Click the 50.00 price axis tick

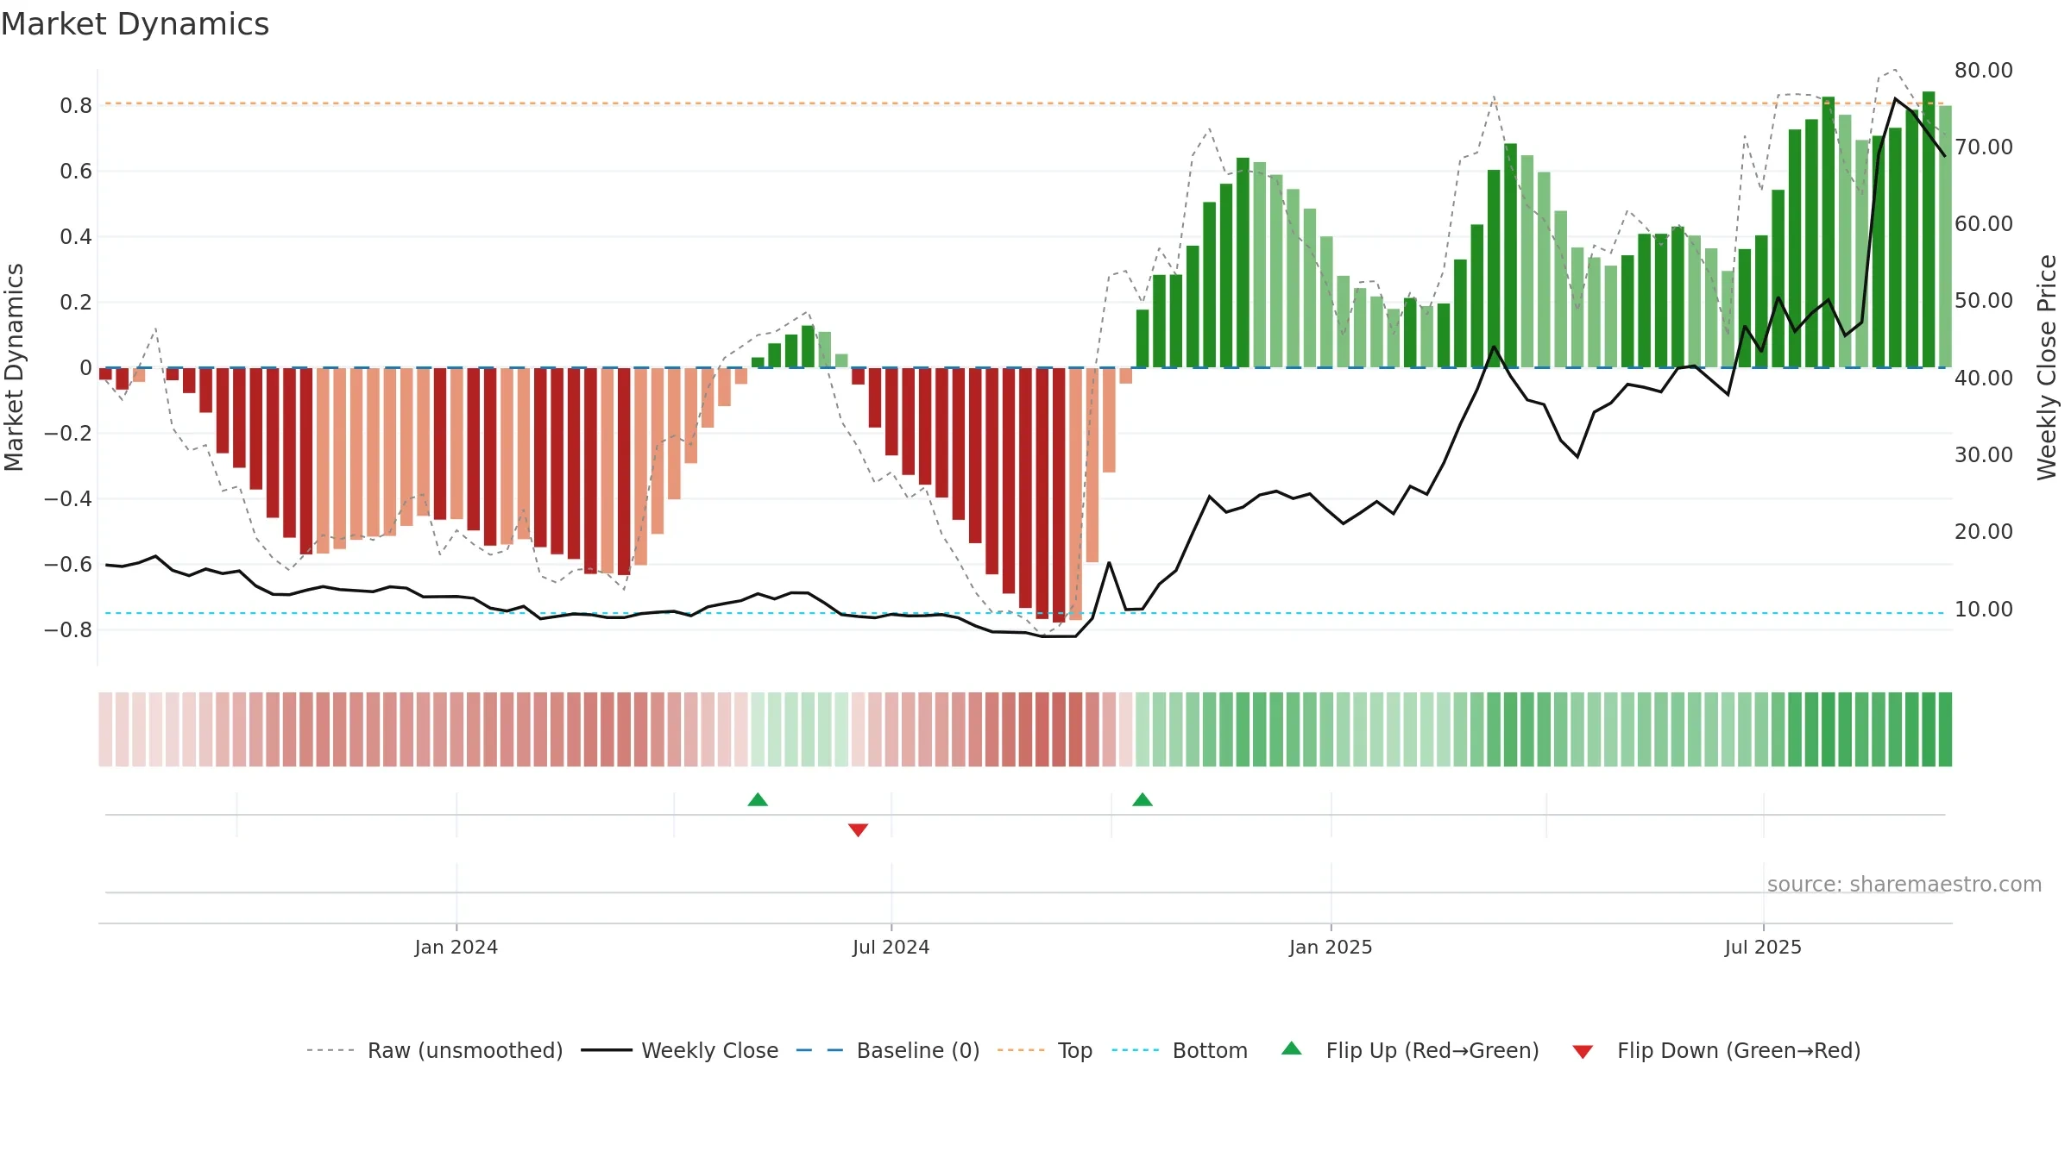pyautogui.click(x=1983, y=301)
